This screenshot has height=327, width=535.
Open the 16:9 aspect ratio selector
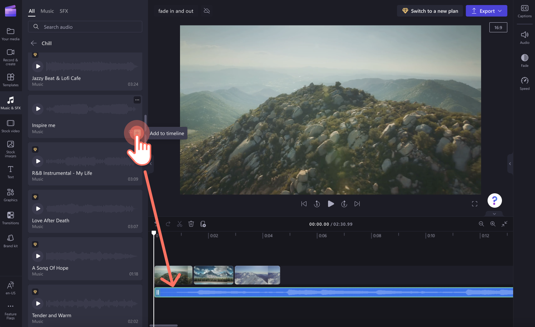coord(498,27)
